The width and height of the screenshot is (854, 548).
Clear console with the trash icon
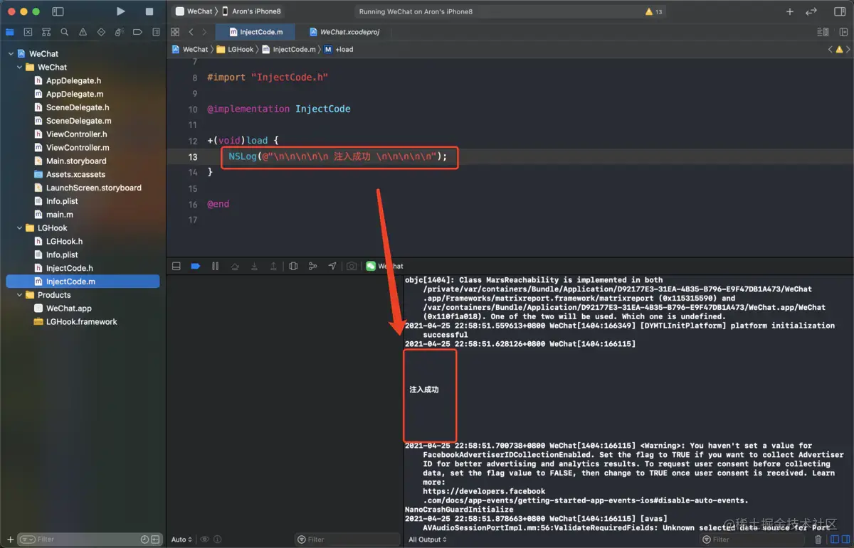pyautogui.click(x=818, y=540)
